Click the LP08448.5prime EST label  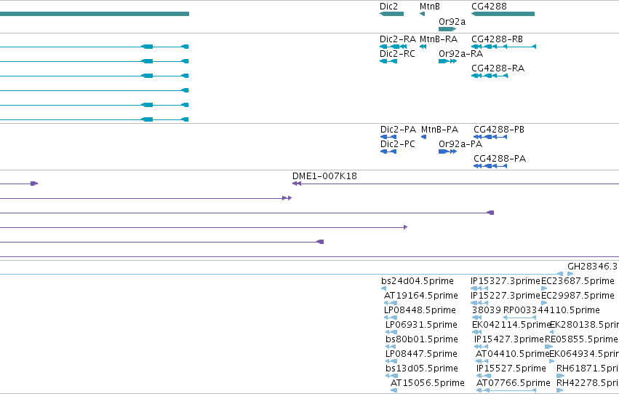click(x=420, y=310)
